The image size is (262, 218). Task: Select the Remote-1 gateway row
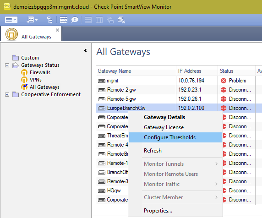pos(112,163)
